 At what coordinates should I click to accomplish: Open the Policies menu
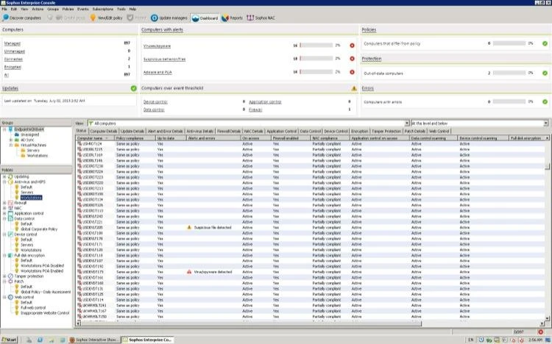[x=68, y=9]
